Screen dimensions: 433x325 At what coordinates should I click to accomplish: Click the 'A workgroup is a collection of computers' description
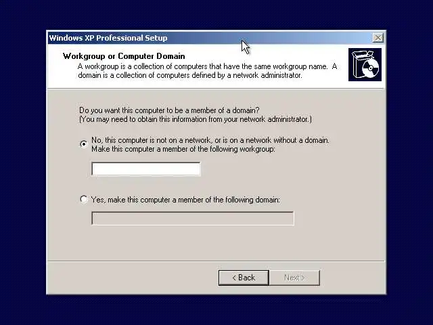coord(208,70)
